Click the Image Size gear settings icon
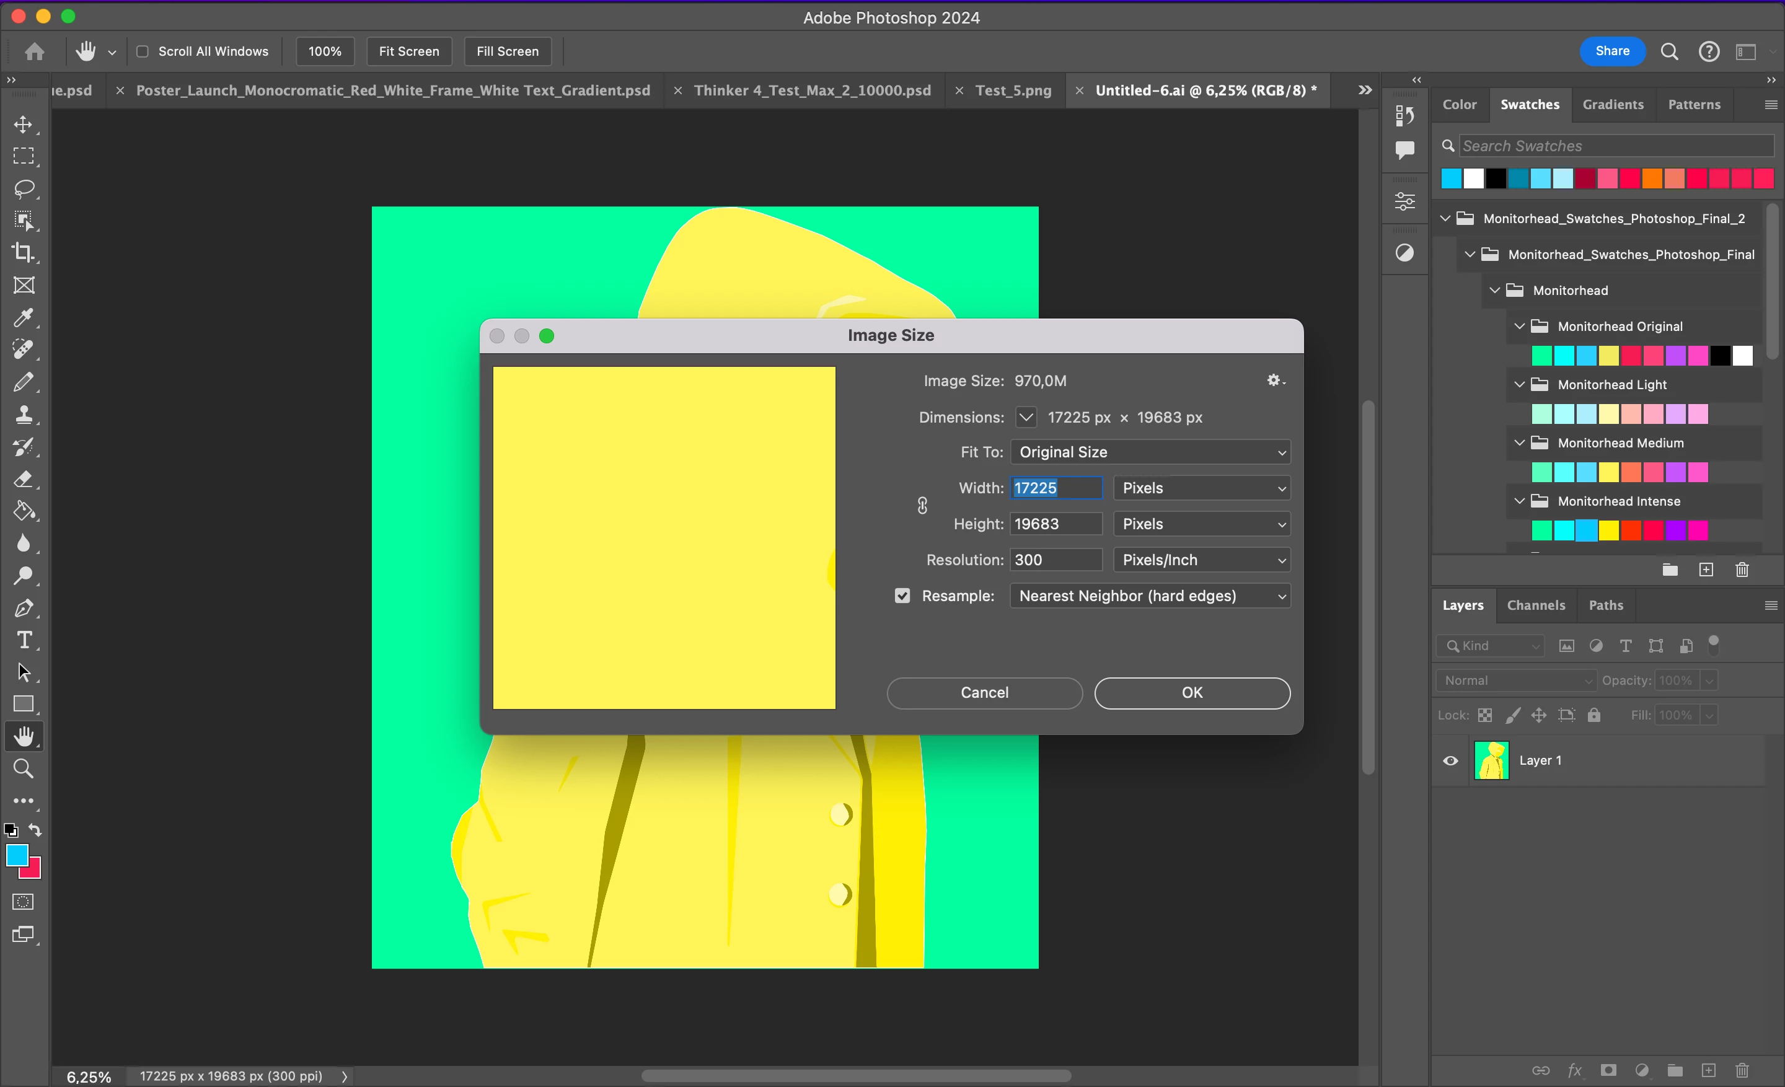The height and width of the screenshot is (1087, 1785). [x=1274, y=380]
